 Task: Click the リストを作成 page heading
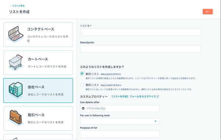click(19, 12)
